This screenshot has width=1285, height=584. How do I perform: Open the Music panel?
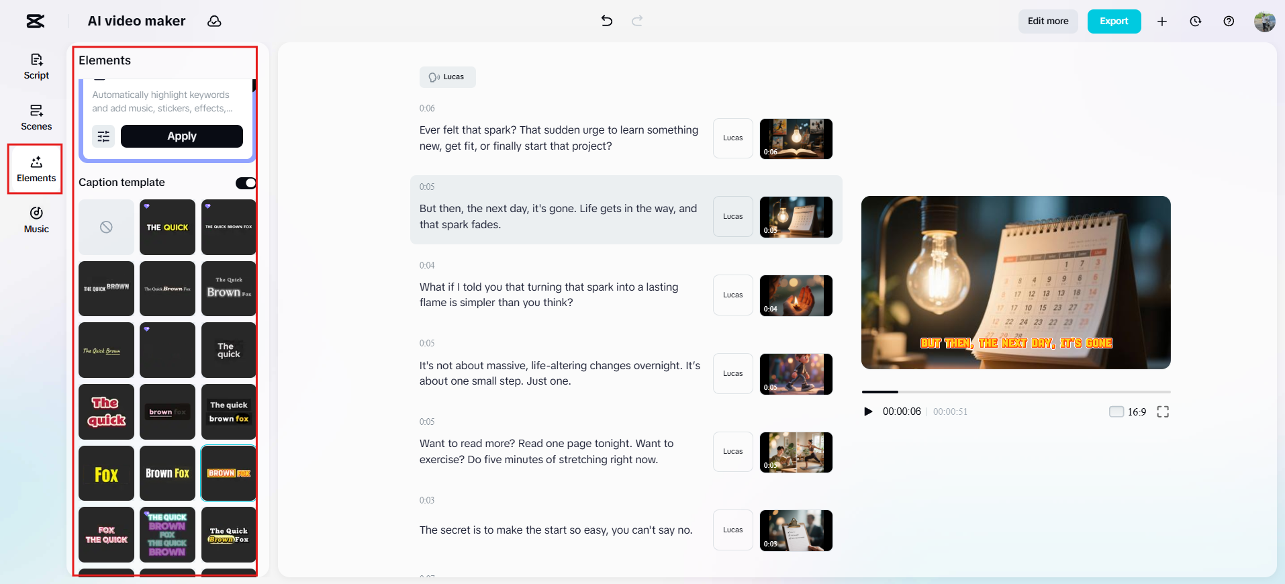(x=36, y=220)
